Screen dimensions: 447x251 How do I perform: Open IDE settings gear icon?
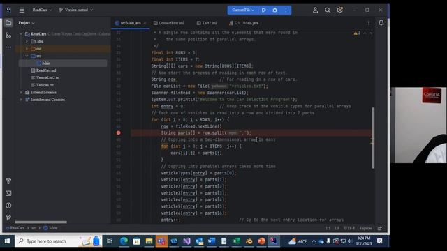pyautogui.click(x=340, y=10)
